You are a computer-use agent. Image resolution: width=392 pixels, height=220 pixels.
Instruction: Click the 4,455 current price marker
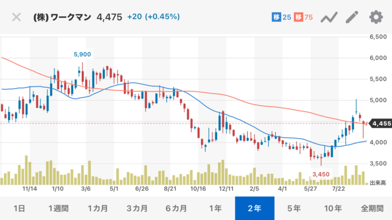tap(381, 124)
